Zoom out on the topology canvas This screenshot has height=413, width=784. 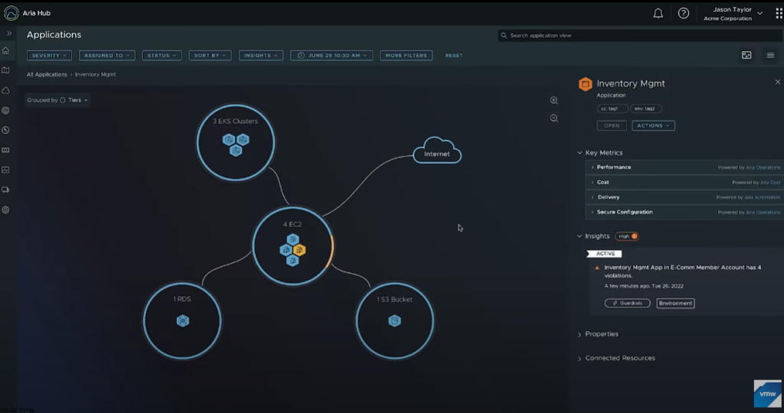click(x=554, y=119)
